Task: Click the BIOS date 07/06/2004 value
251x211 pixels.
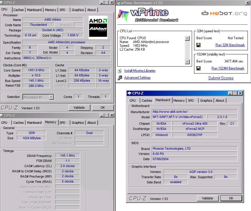Action: [x=195, y=159]
